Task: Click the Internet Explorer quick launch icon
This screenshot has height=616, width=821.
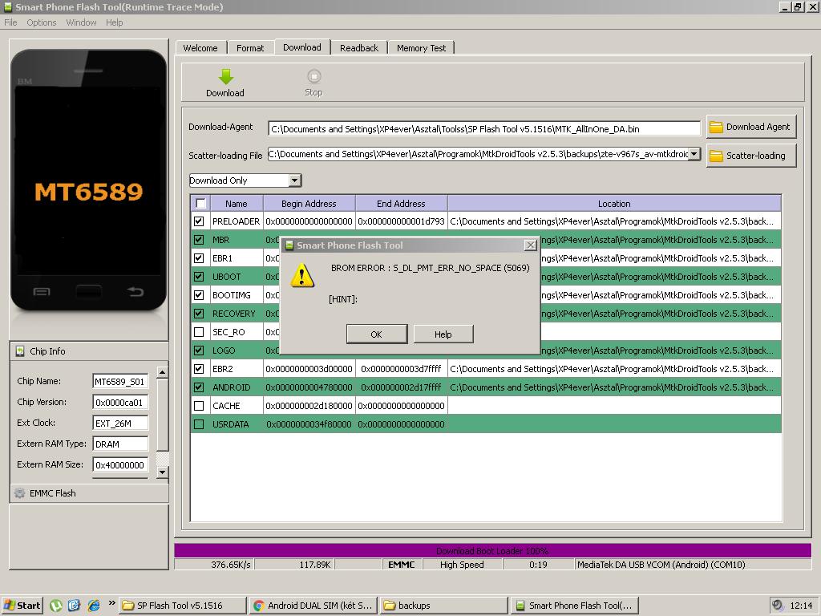Action: tap(94, 606)
